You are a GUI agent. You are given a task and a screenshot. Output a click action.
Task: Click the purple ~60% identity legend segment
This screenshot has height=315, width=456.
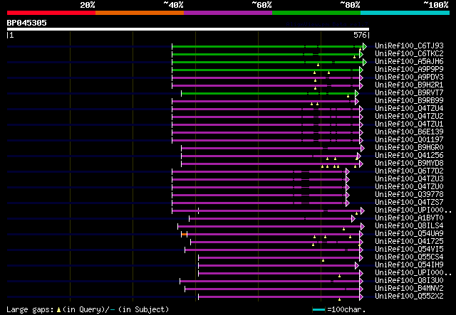coord(228,13)
